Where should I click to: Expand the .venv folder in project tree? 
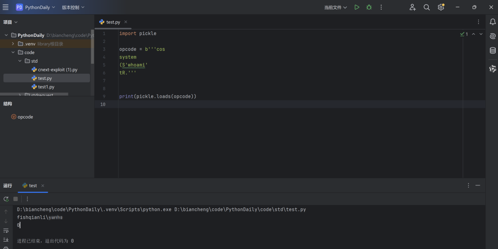tap(13, 44)
